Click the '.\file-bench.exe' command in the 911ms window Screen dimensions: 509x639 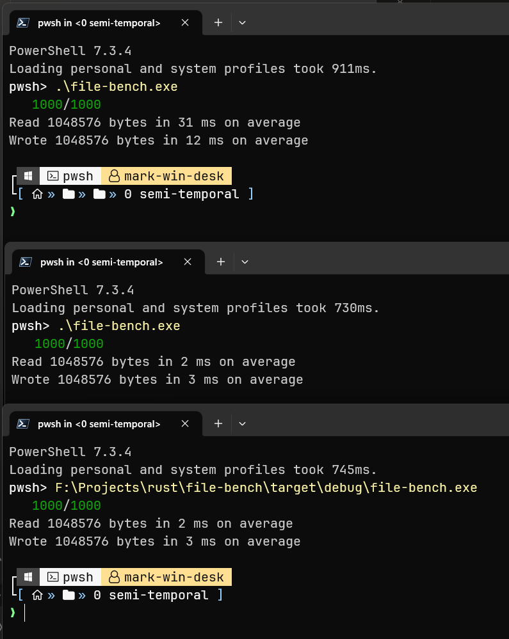(117, 87)
